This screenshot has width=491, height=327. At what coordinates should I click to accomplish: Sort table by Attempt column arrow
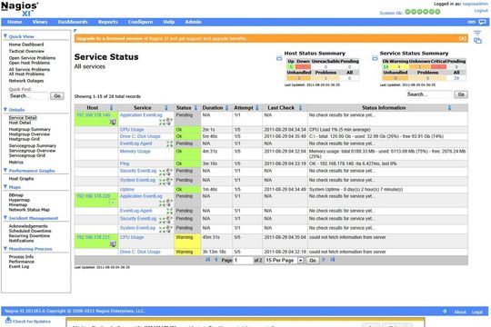tap(257, 108)
